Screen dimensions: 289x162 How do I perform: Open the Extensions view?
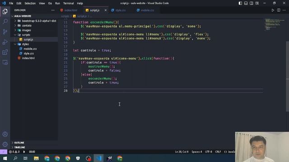(5, 52)
